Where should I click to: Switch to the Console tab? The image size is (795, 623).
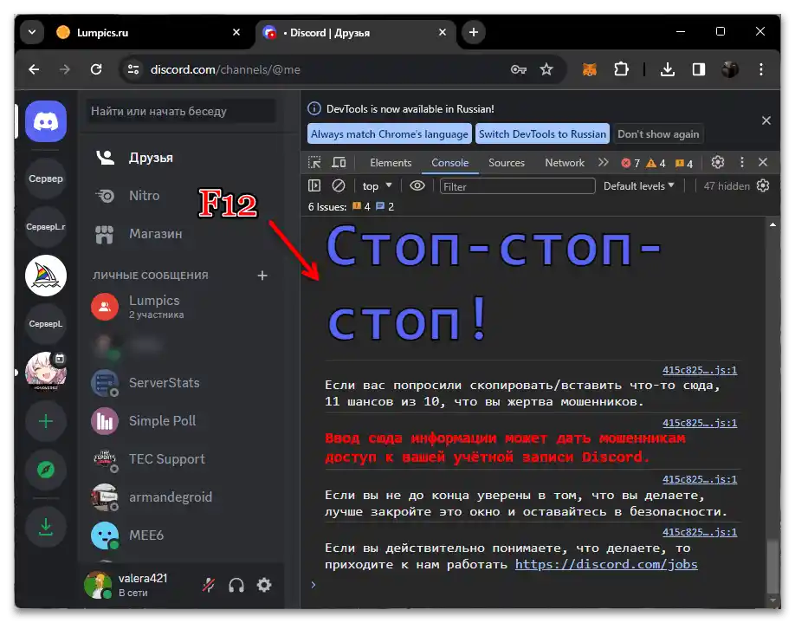pos(449,163)
